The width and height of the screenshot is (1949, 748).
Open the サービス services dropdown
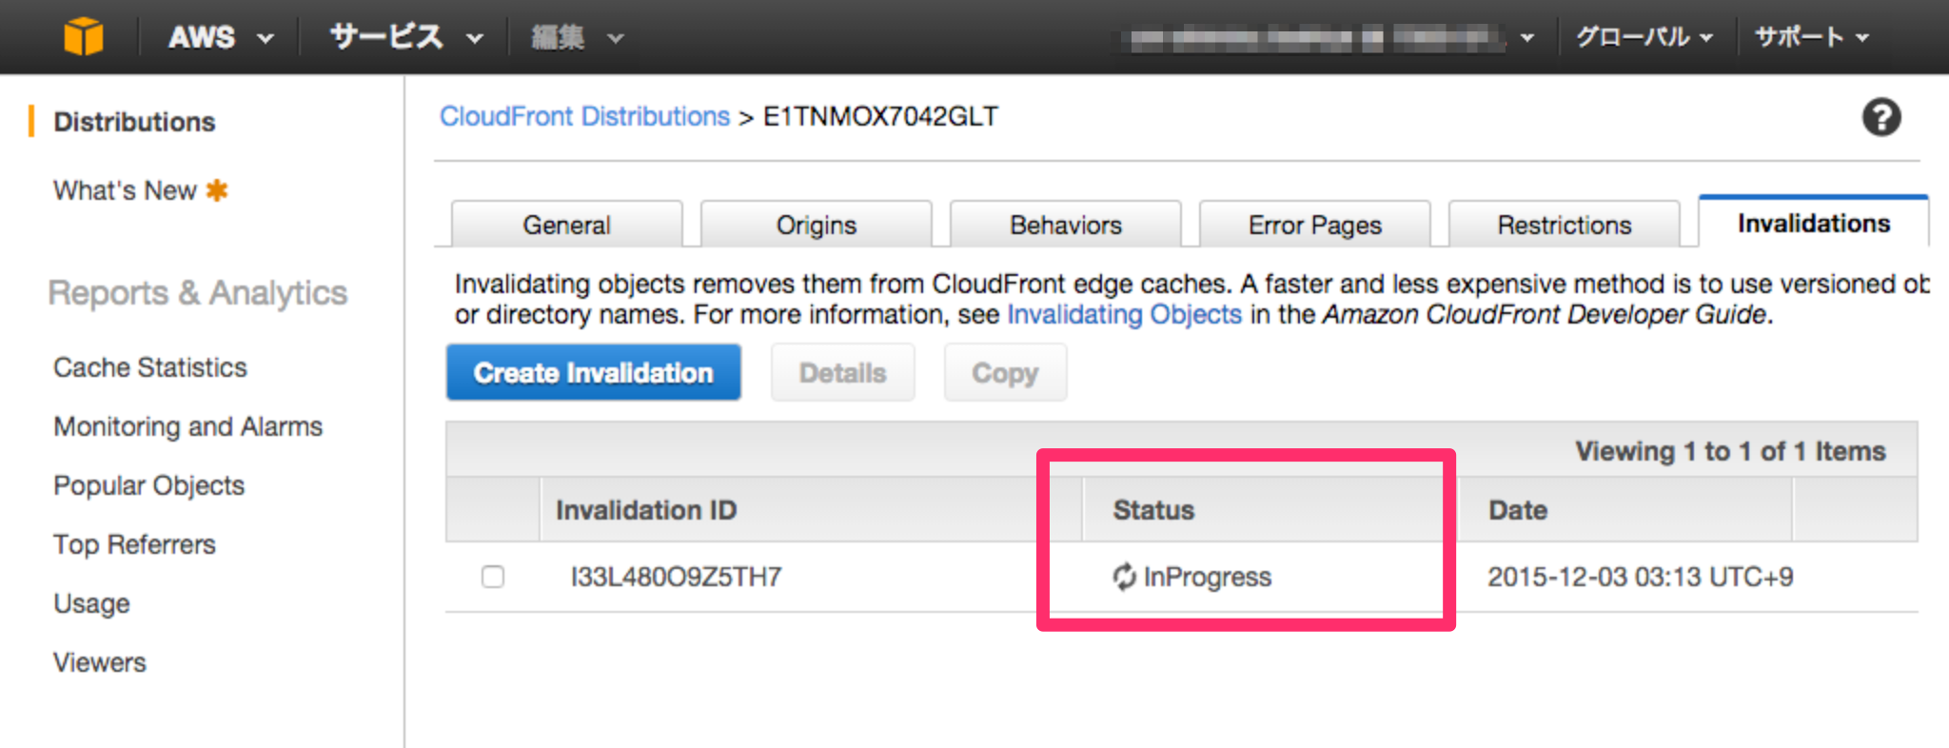click(406, 38)
